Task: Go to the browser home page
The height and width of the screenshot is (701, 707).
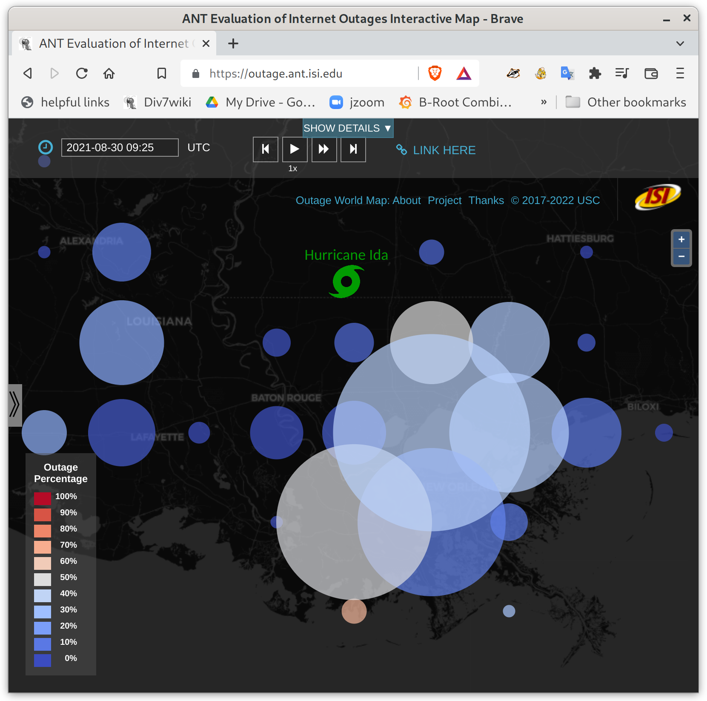Action: pos(109,74)
